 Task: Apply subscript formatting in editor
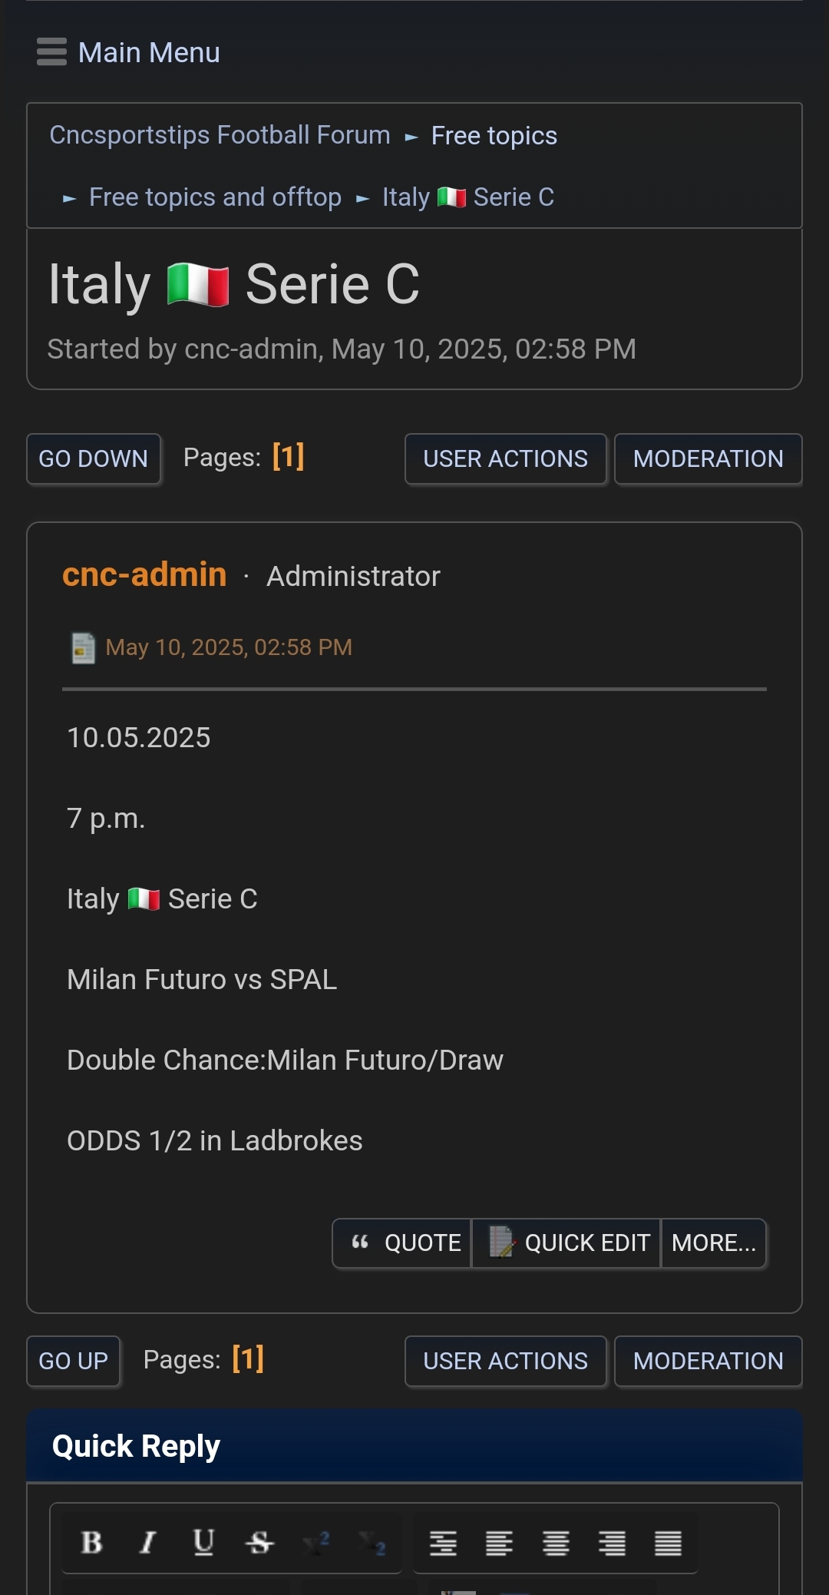pyautogui.click(x=372, y=1542)
